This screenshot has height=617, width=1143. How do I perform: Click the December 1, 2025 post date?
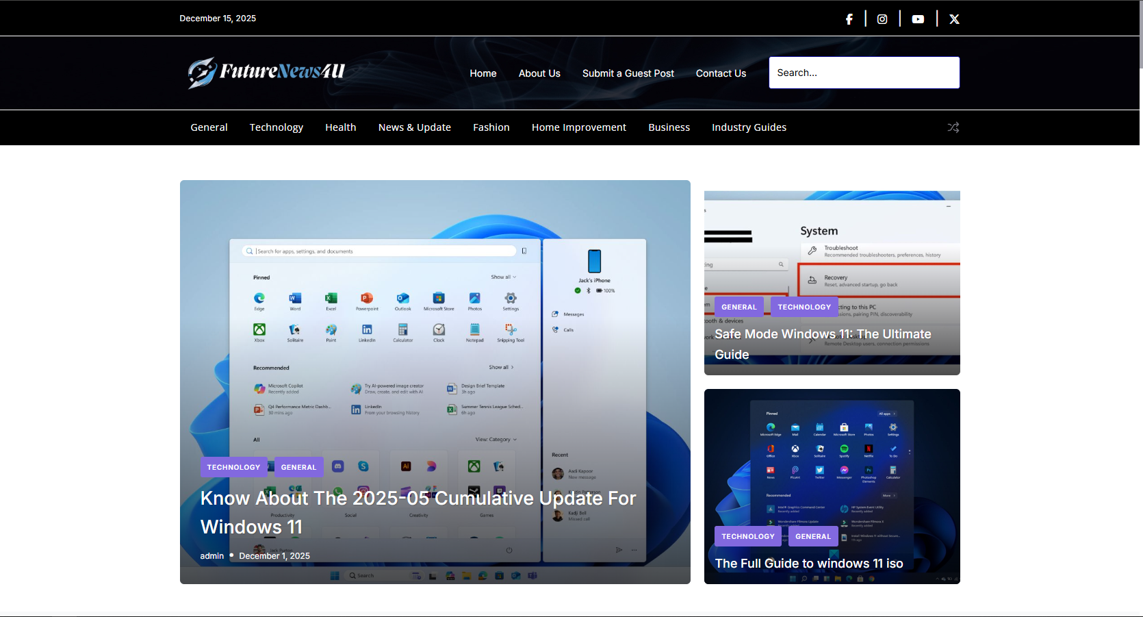tap(274, 556)
